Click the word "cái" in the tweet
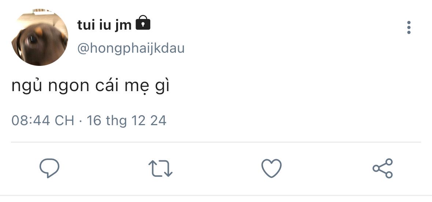The width and height of the screenshot is (432, 202). coord(106,86)
